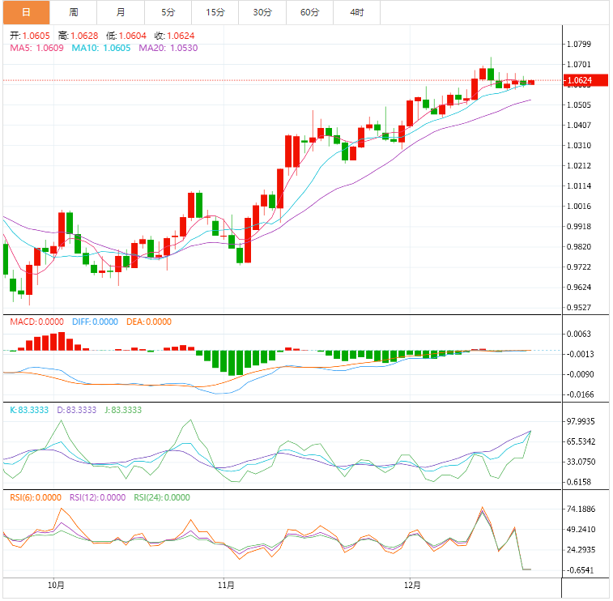Click the current price tag 1.0624
The height and width of the screenshot is (601, 613).
click(580, 81)
